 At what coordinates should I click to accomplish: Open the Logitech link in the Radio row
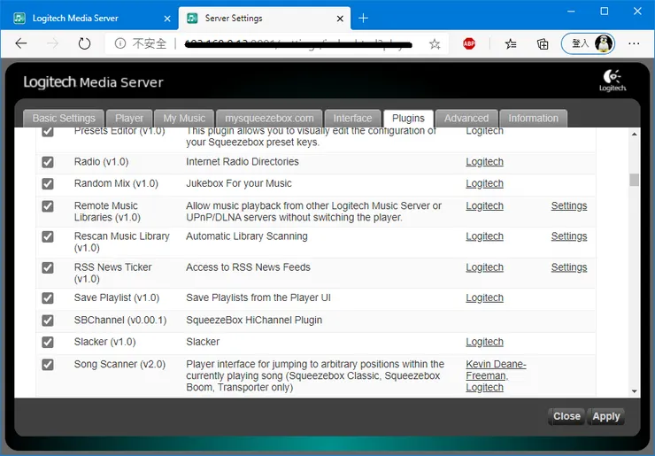pos(484,162)
